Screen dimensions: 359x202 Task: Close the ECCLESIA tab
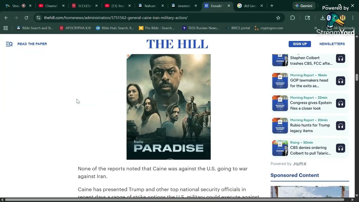pos(96,6)
